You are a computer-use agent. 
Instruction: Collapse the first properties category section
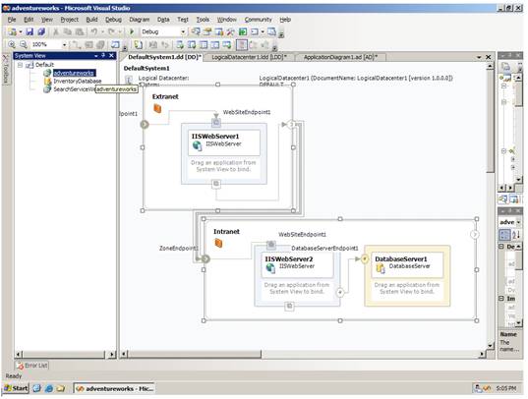click(x=501, y=247)
